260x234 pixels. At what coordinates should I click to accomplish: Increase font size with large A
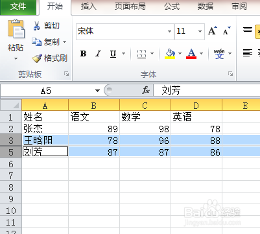click(x=213, y=31)
